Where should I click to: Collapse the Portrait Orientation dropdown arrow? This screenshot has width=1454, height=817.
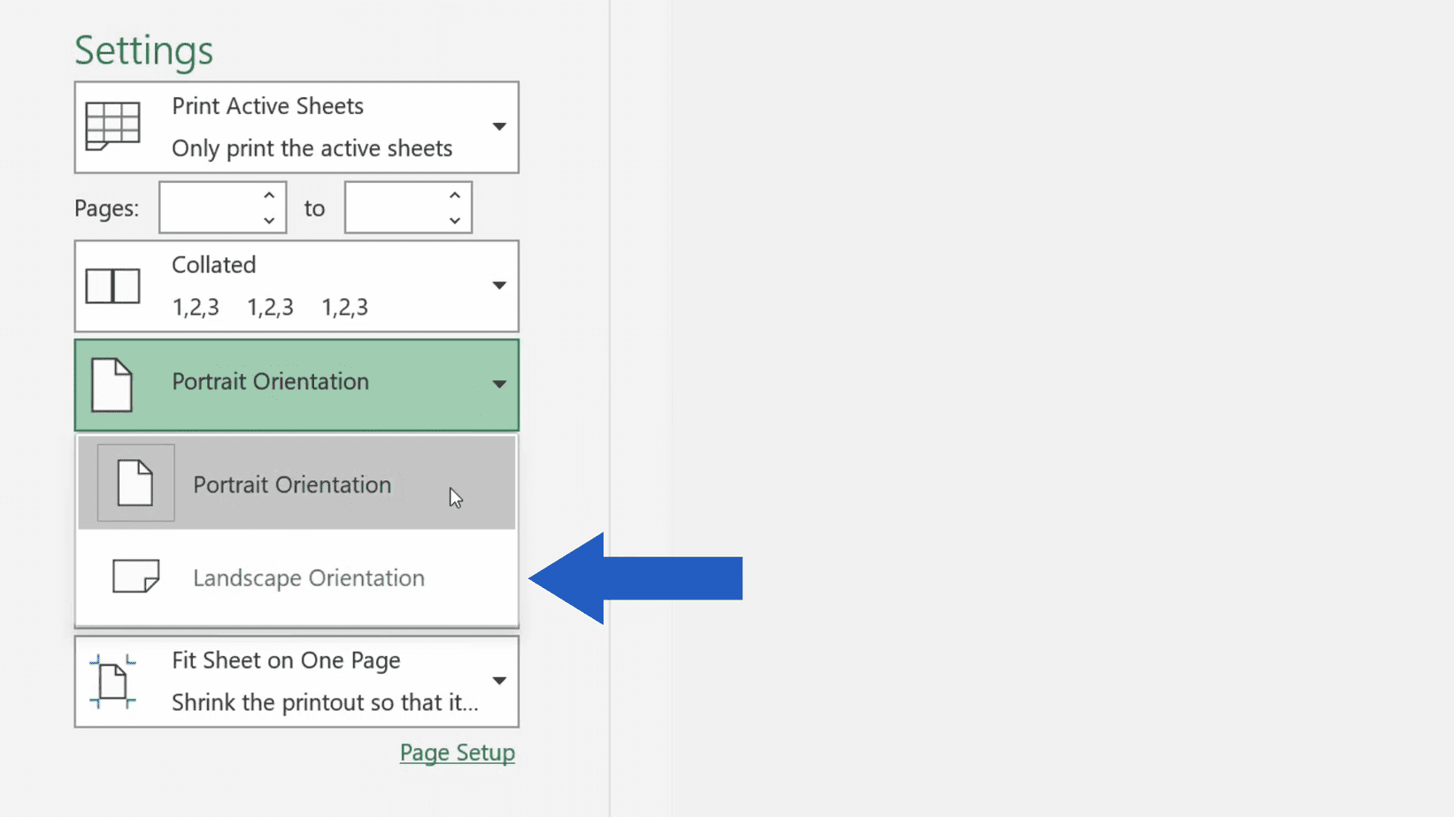tap(499, 384)
